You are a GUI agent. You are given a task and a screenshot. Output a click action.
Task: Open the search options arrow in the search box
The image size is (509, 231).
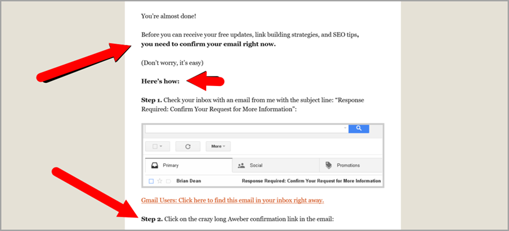point(345,128)
